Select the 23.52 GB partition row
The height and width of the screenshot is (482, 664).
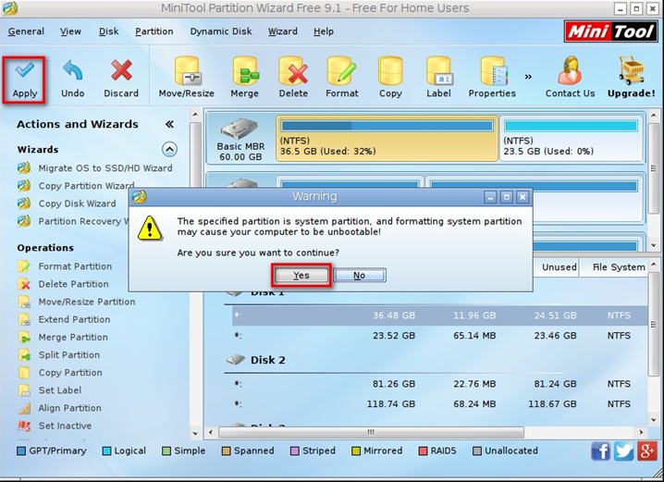pyautogui.click(x=439, y=336)
